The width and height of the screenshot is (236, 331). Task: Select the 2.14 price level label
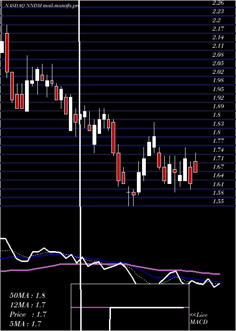(218, 37)
